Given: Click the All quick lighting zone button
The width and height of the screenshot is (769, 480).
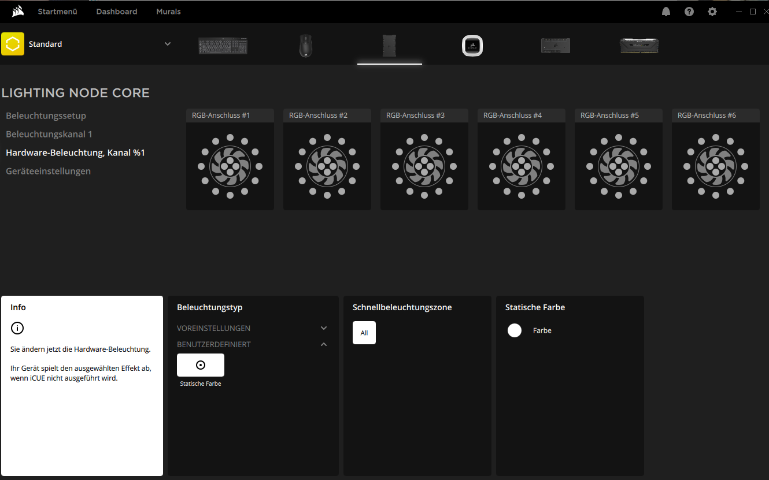Looking at the screenshot, I should [x=364, y=333].
